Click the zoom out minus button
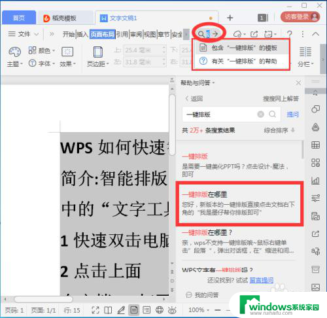The image size is (327, 318). (x=217, y=310)
